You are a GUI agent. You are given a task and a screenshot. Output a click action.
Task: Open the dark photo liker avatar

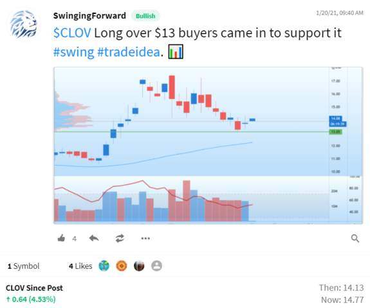139,266
